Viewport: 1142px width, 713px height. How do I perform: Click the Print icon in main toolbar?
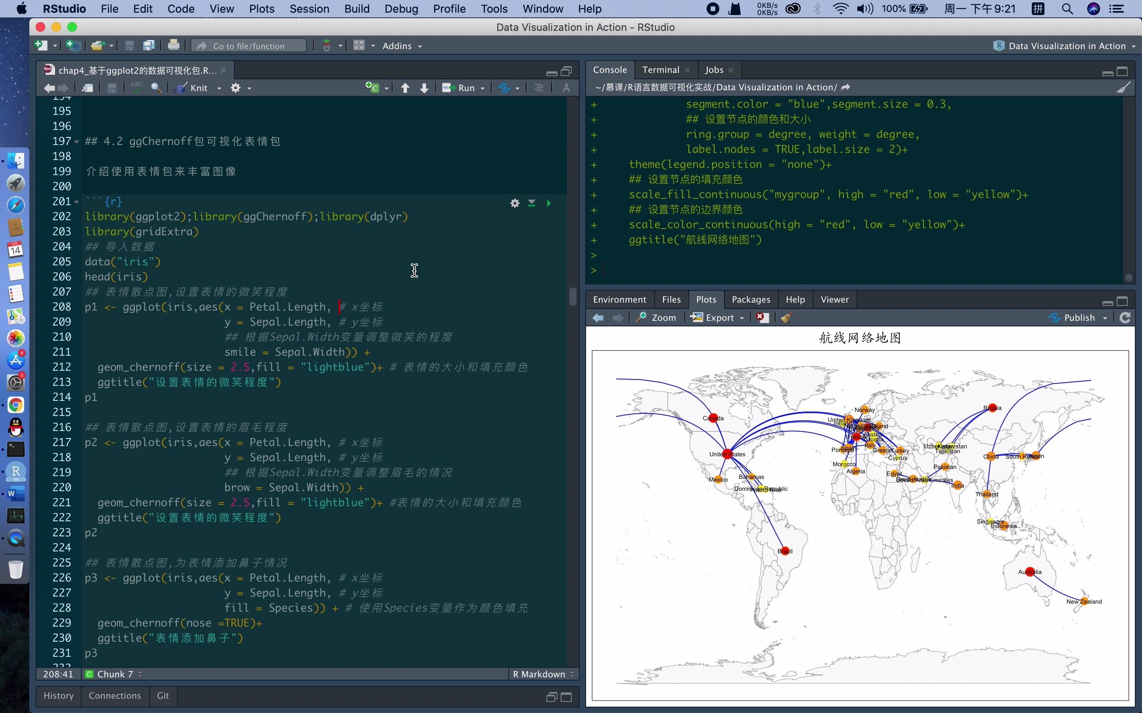[x=173, y=46]
